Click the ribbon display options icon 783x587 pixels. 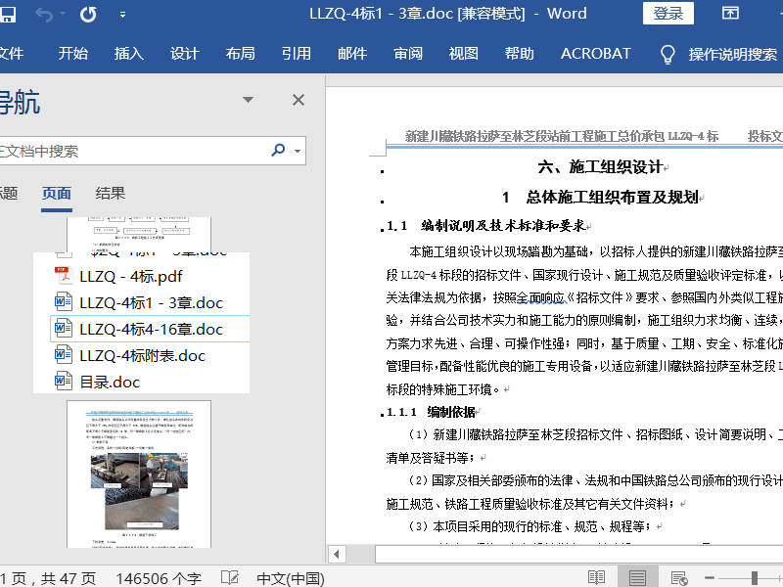(x=730, y=14)
